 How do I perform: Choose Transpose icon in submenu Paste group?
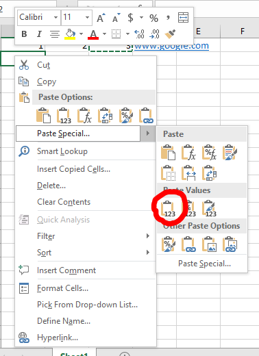tap(209, 173)
